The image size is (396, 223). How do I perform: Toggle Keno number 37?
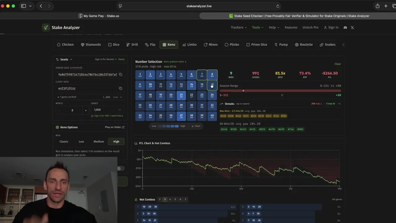tap(181, 116)
